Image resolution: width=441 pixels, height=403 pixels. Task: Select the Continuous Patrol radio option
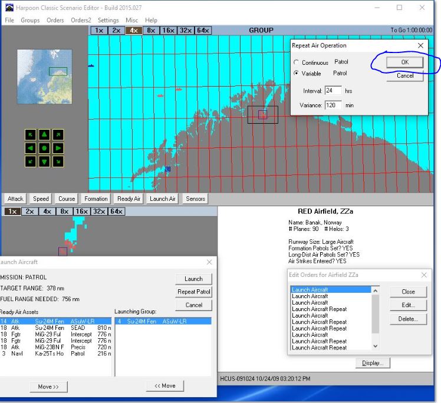point(297,62)
